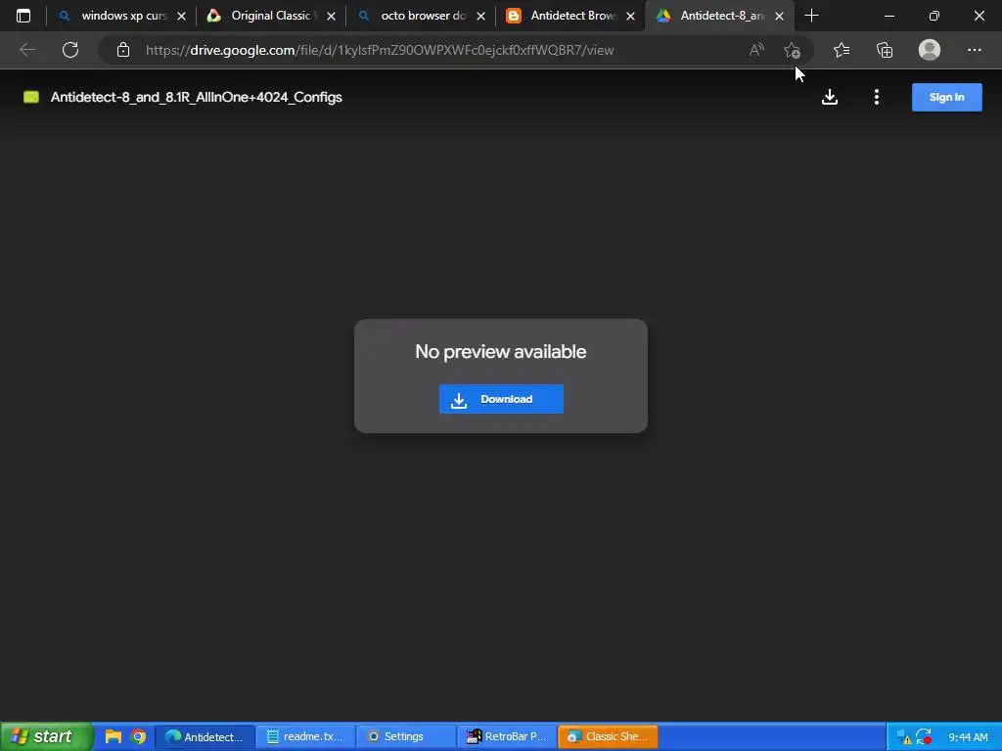The height and width of the screenshot is (751, 1002).
Task: Open the Collections panel
Action: (885, 50)
